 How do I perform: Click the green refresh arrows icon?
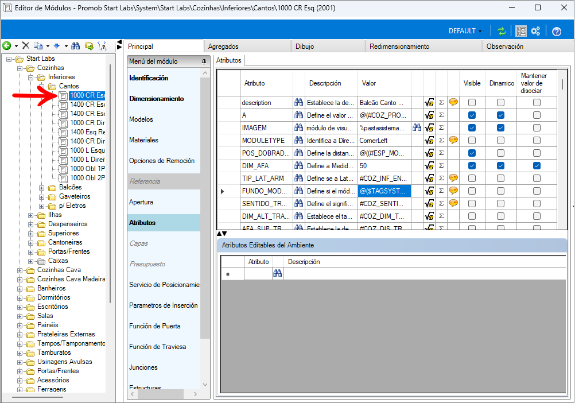point(502,31)
